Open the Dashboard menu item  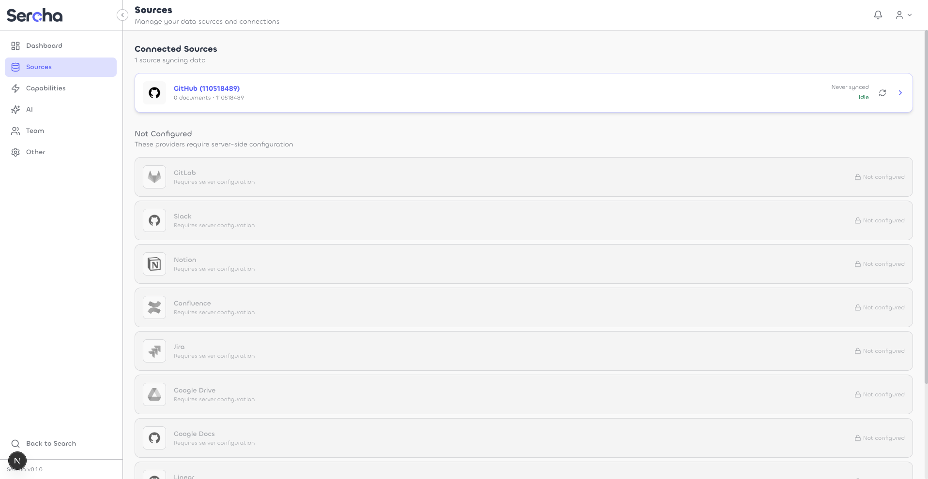click(x=44, y=45)
